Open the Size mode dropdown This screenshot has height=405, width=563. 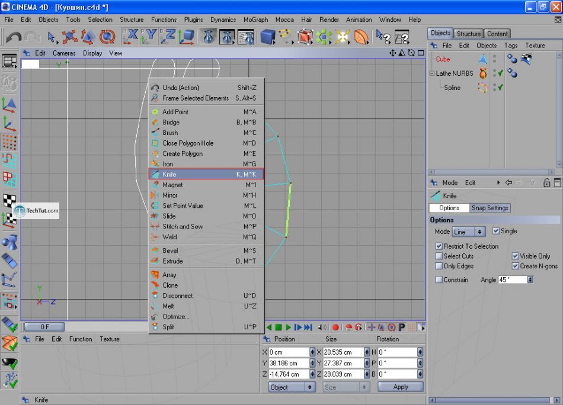(x=346, y=387)
